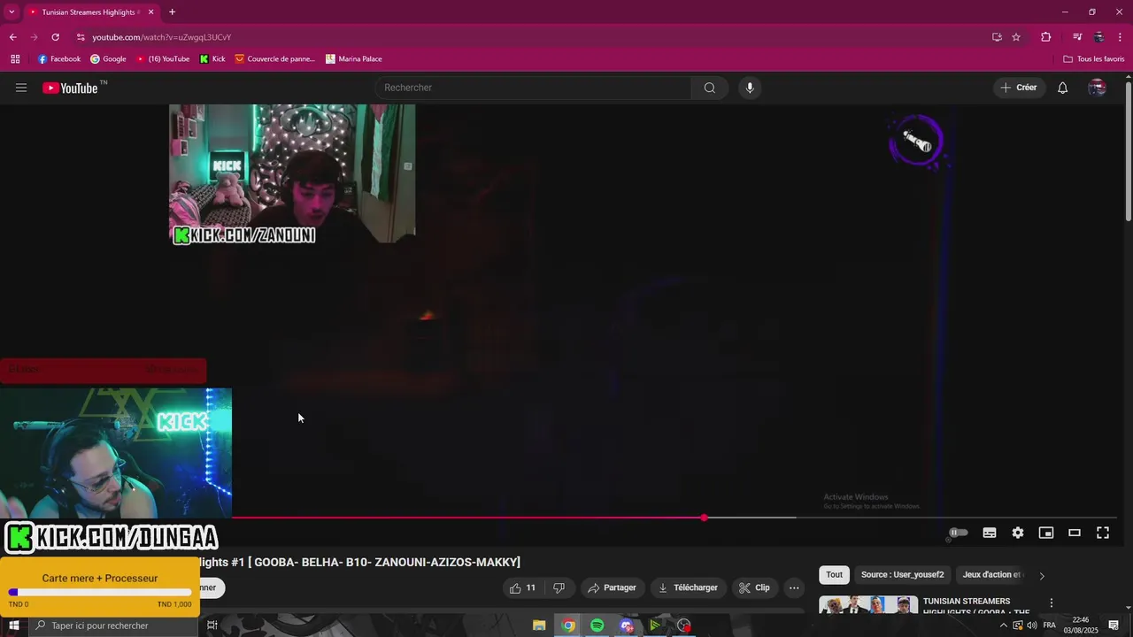Click the Partager share button

(x=612, y=587)
